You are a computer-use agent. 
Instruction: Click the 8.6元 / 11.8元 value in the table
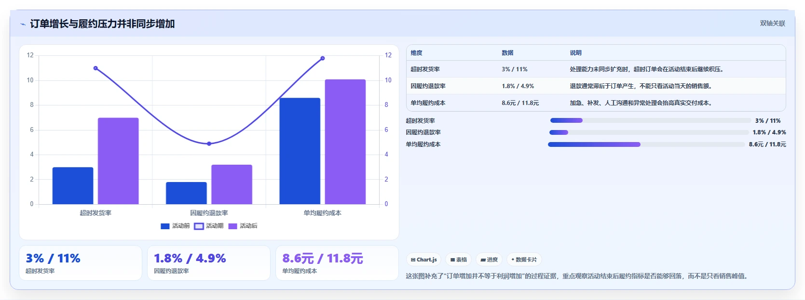pos(520,103)
